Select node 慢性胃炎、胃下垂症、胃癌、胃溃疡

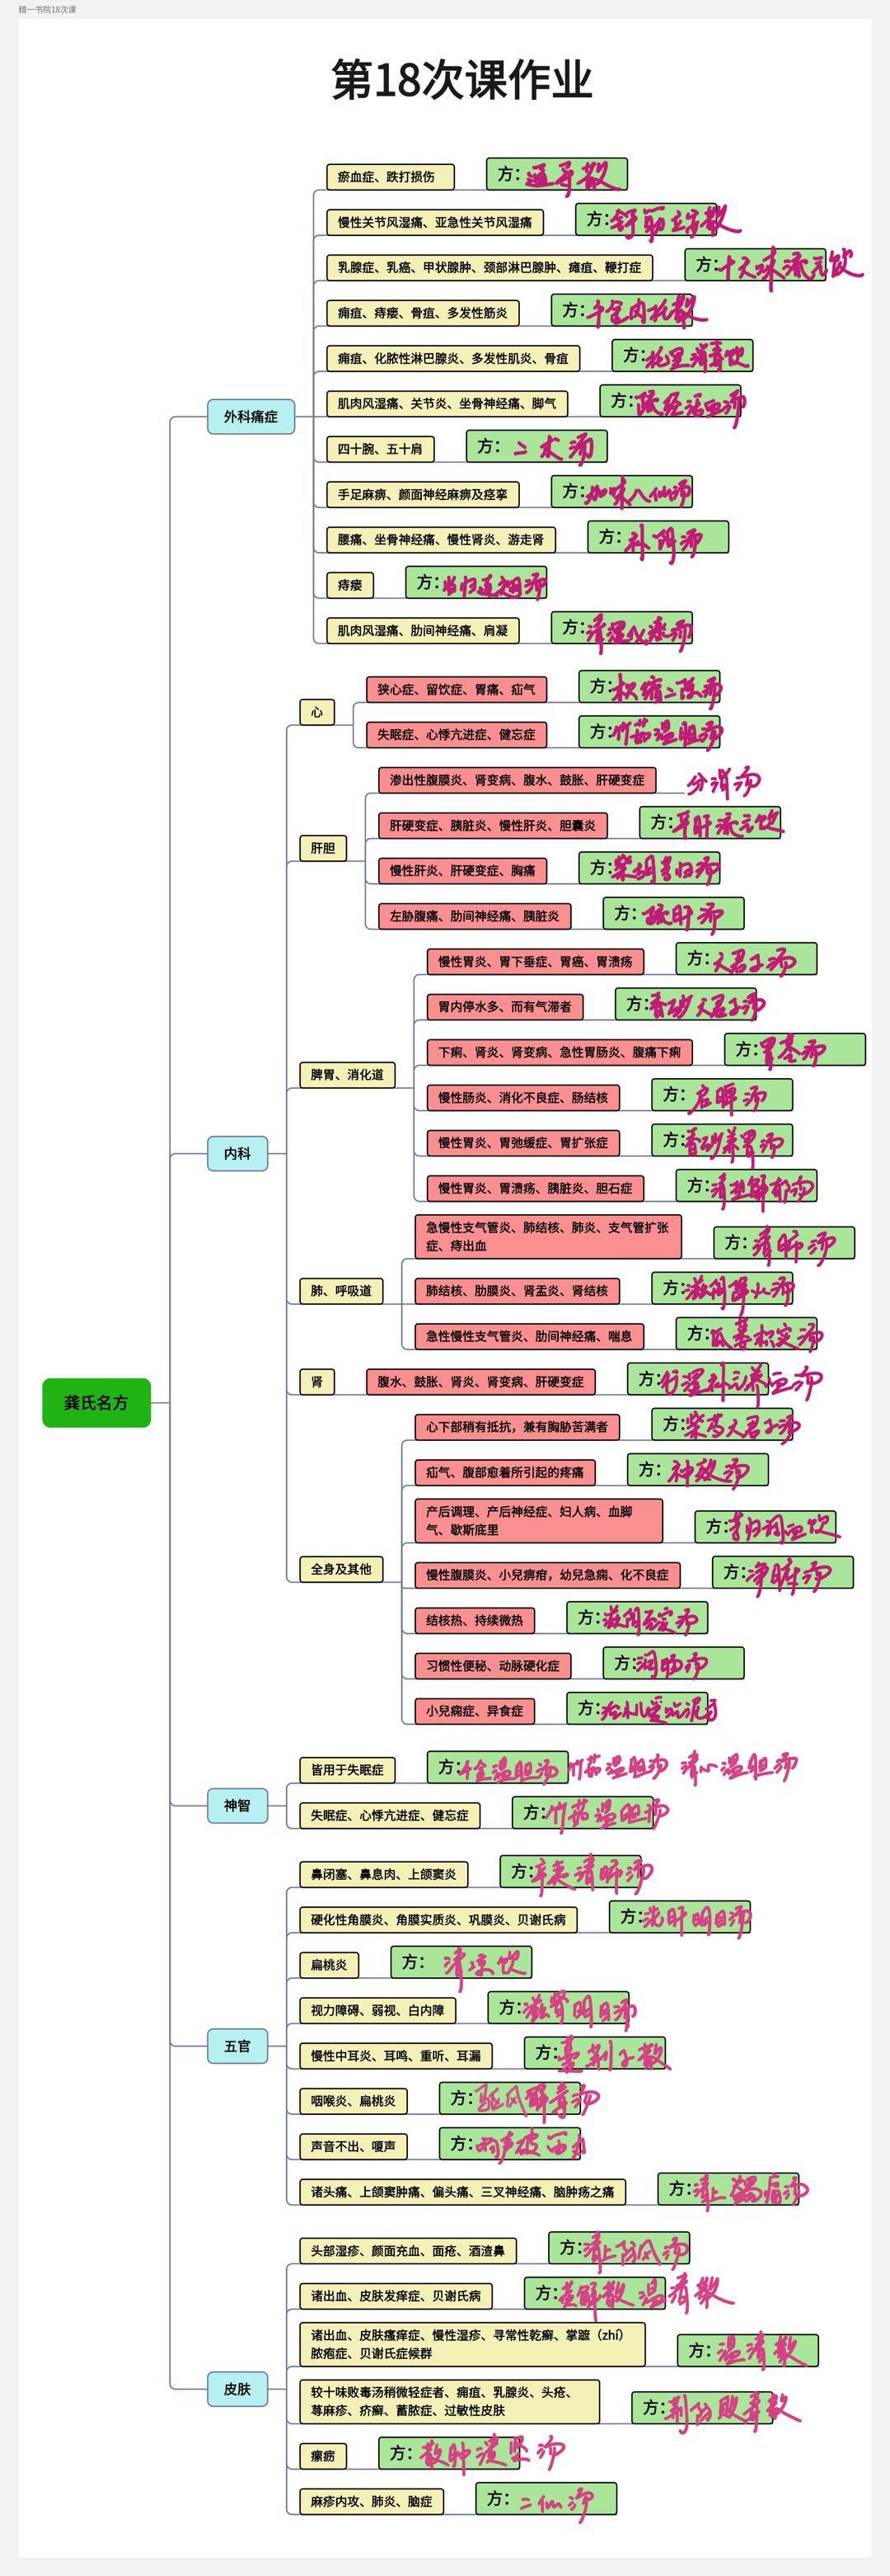(536, 962)
